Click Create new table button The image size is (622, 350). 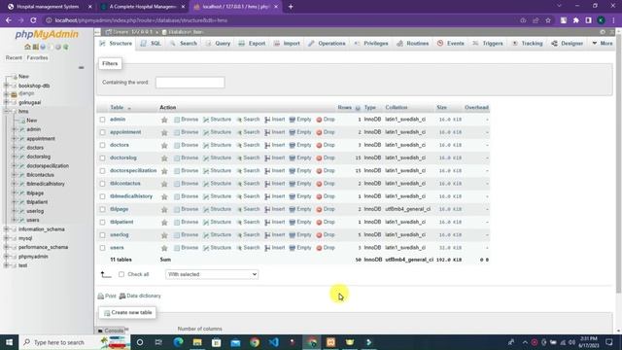pos(127,313)
